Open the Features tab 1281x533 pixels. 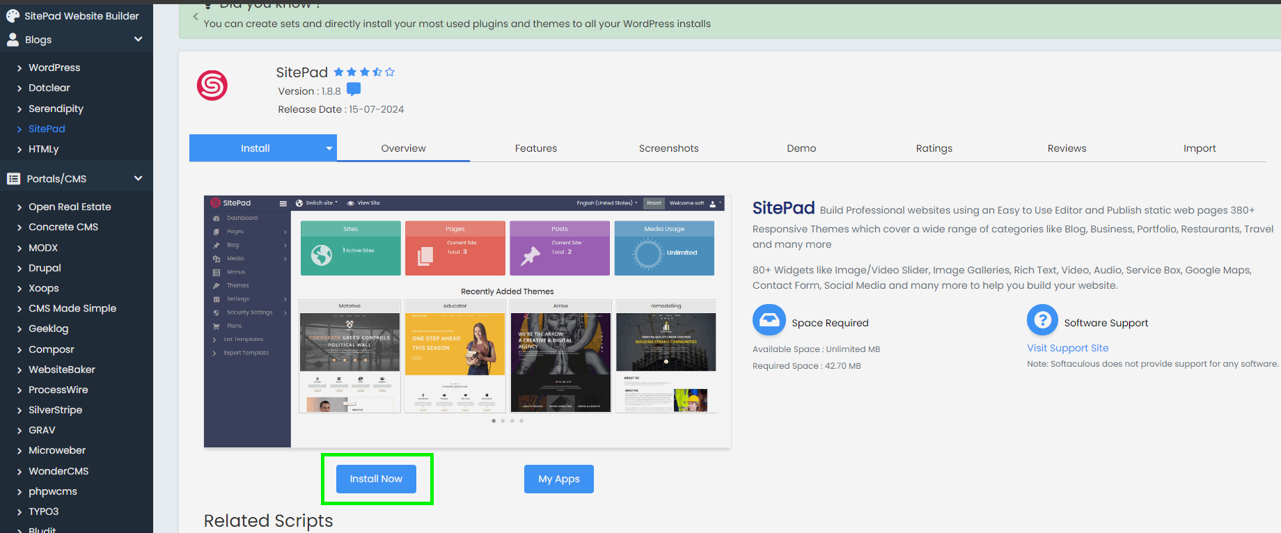click(536, 148)
